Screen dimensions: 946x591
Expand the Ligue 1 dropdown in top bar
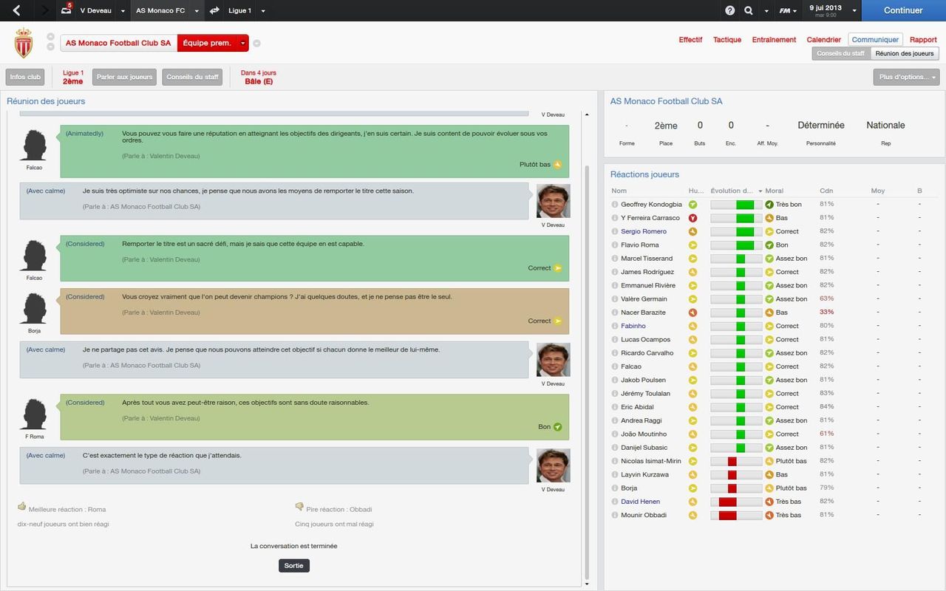pos(263,11)
